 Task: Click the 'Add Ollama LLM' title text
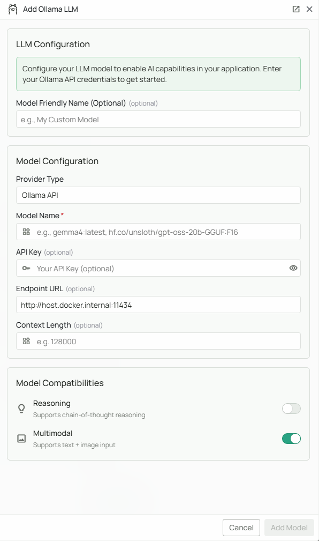[x=50, y=9]
